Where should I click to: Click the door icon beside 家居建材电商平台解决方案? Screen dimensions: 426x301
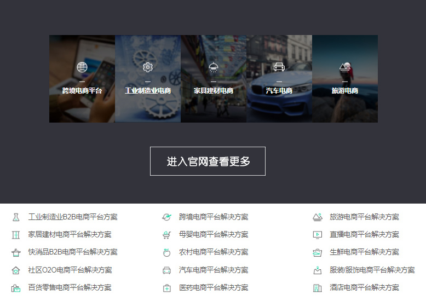pyautogui.click(x=16, y=235)
